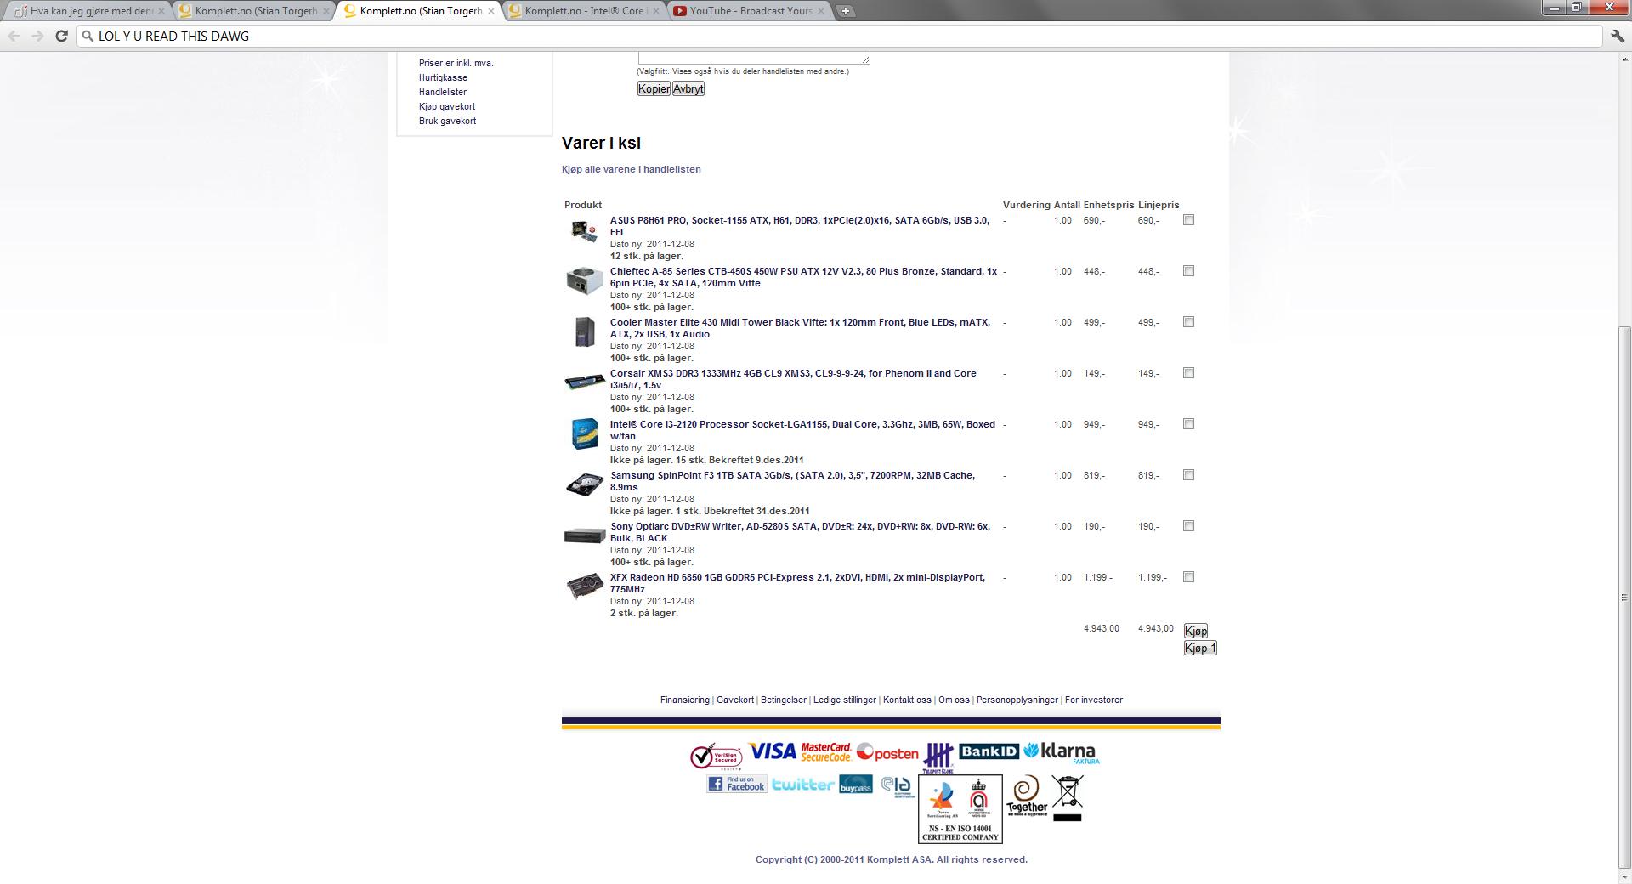Open the For investorer footer link
The width and height of the screenshot is (1632, 884).
point(1094,700)
